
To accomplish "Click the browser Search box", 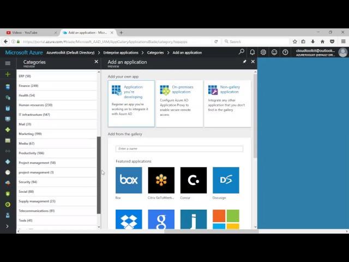I will [256, 41].
